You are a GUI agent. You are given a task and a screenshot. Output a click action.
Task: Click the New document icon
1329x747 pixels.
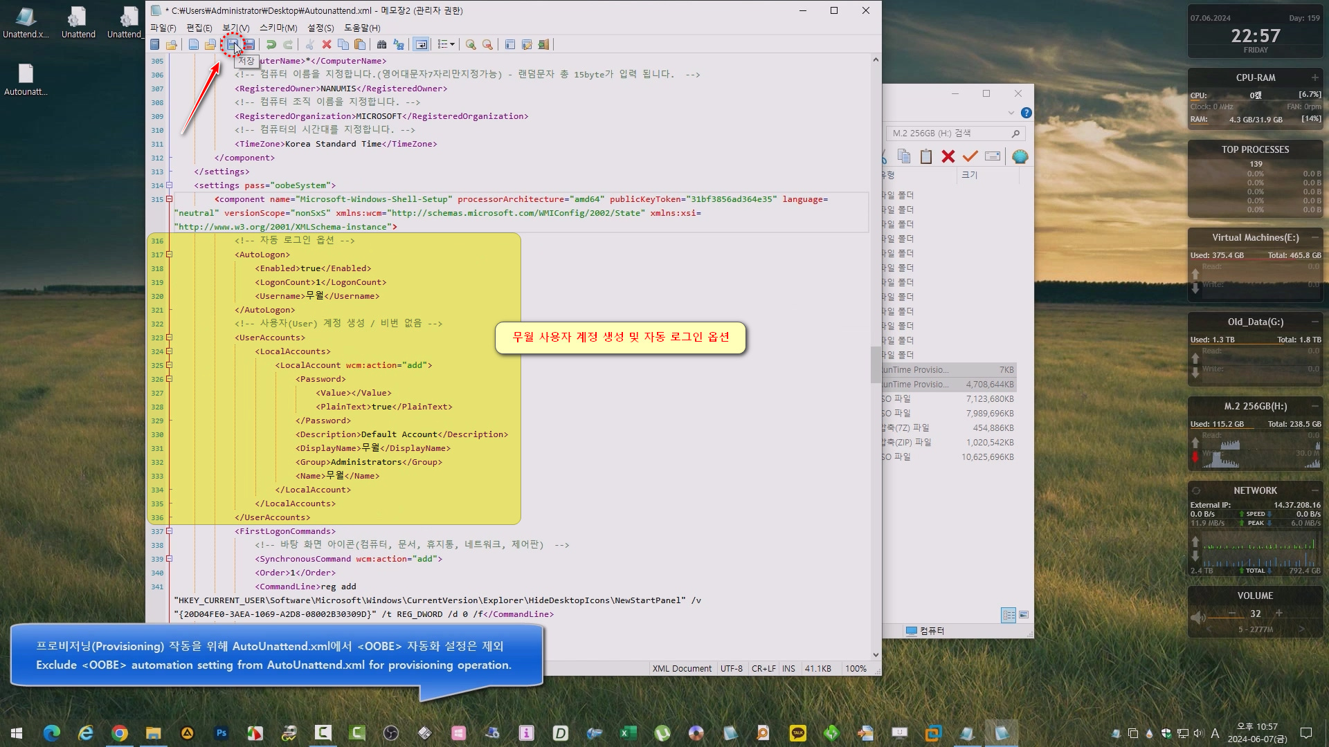click(x=193, y=45)
